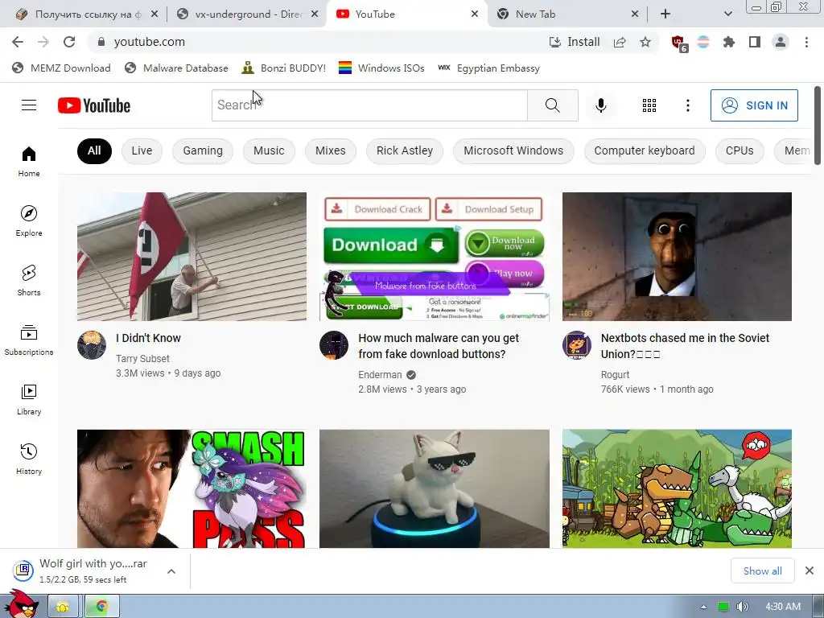This screenshot has height=618, width=824.
Task: Focus the YouTube Search input field
Action: pyautogui.click(x=369, y=105)
